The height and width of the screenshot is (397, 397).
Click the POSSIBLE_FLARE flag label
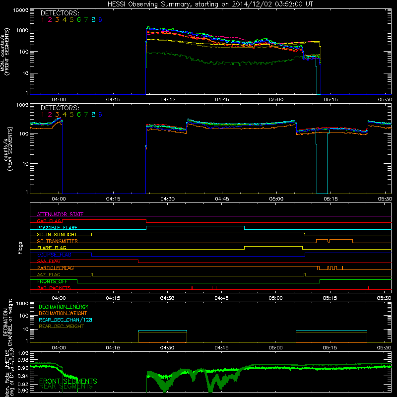tap(57, 228)
